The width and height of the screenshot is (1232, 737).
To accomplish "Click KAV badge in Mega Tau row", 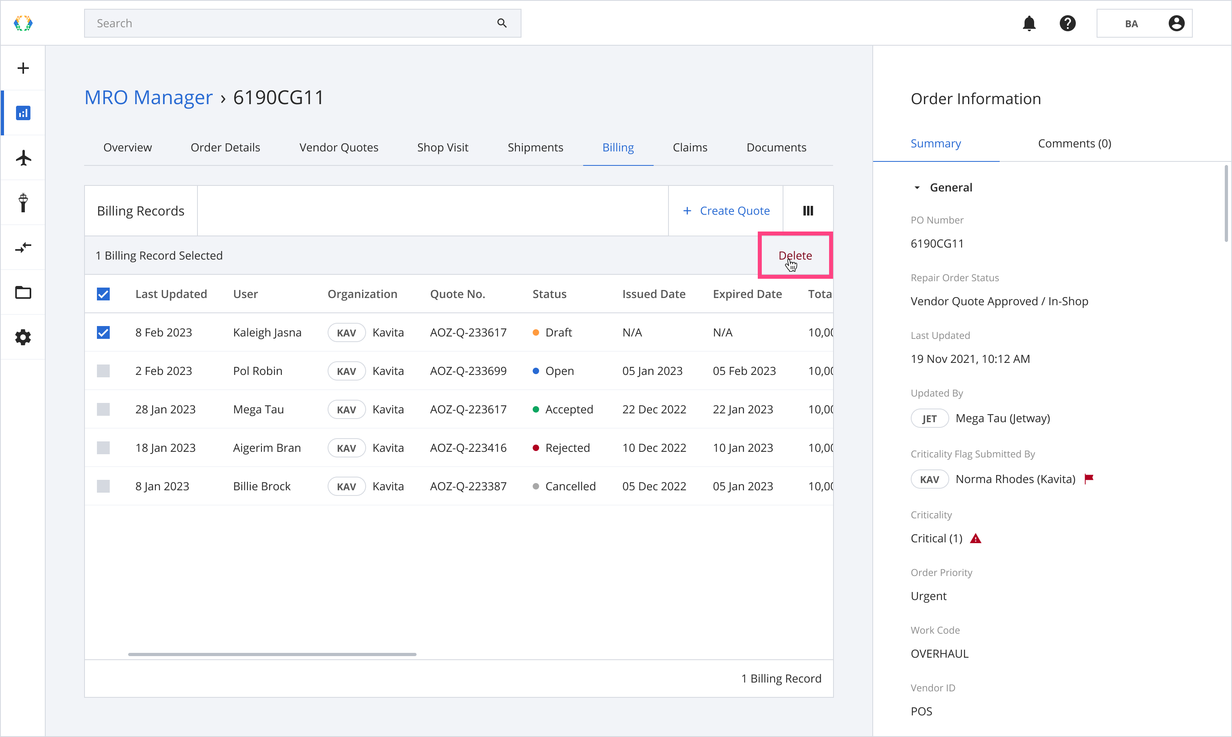I will [346, 410].
